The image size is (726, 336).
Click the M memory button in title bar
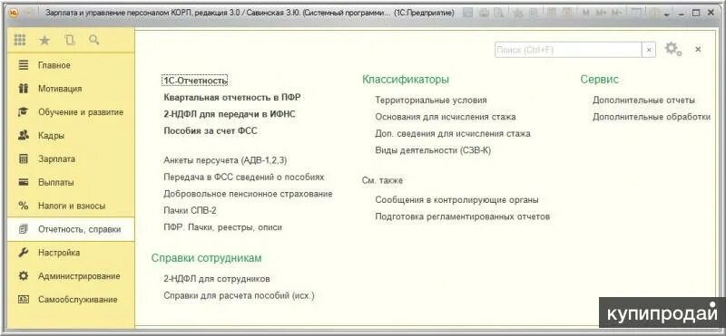coord(585,13)
